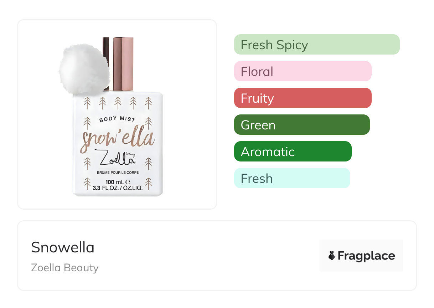The width and height of the screenshot is (434, 308).
Task: Click the Fragplace logo text
Action: [x=366, y=256]
